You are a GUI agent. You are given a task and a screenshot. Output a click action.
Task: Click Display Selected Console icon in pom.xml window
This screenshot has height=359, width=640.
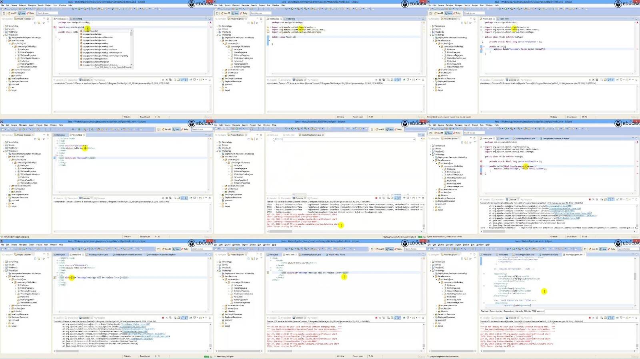(x=622, y=318)
